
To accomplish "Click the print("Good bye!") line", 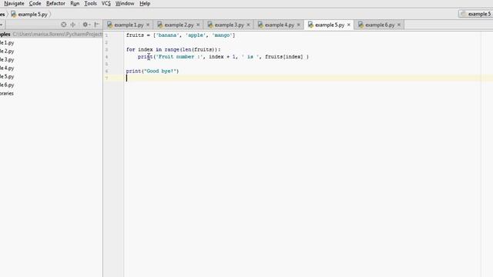I will 153,72.
